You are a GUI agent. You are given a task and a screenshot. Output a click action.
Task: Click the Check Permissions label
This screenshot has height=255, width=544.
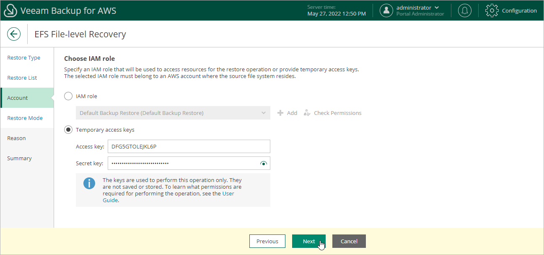(338, 113)
